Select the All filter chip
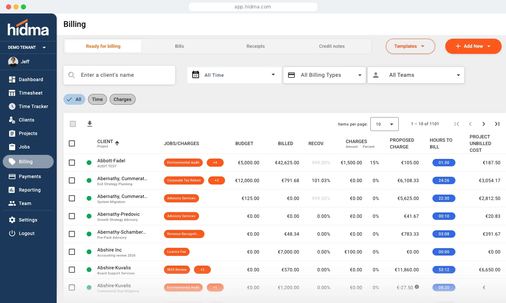Viewport: 506px width, 303px height. 74,99
